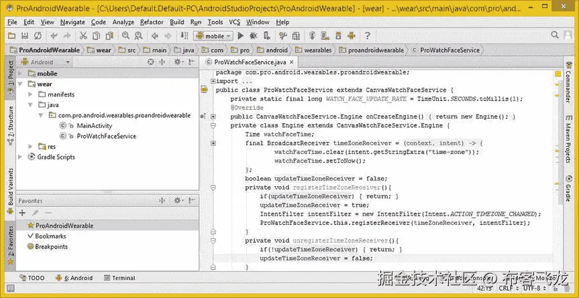Click Scroll from Source target icon
The height and width of the screenshot is (298, 579).
pyautogui.click(x=151, y=62)
